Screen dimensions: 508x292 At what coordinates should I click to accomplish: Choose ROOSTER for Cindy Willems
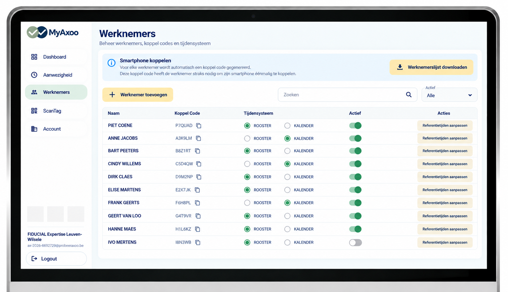[x=247, y=164]
